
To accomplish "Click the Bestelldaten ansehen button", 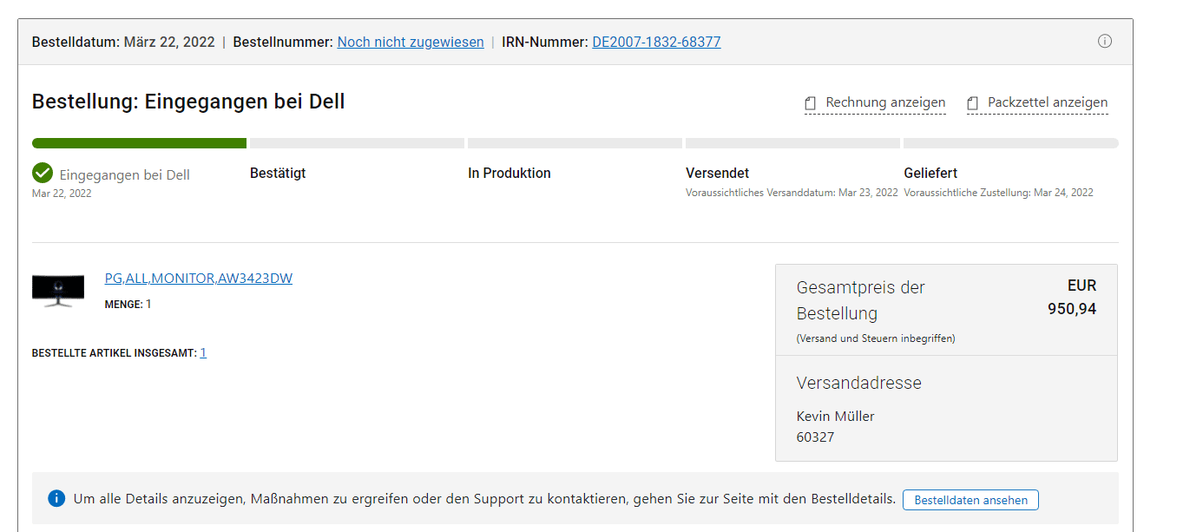I will click(970, 500).
